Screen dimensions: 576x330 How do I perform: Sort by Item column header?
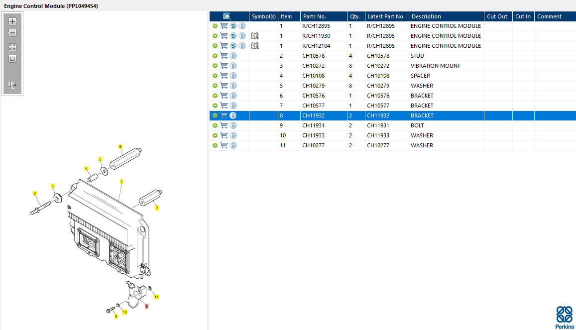pyautogui.click(x=289, y=16)
